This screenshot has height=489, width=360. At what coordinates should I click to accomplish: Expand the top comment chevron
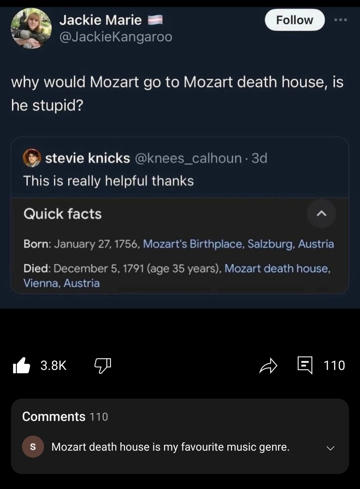click(x=330, y=448)
